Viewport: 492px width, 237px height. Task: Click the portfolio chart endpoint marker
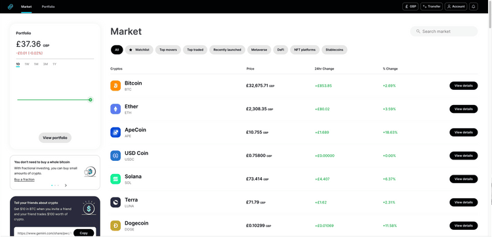pos(91,100)
